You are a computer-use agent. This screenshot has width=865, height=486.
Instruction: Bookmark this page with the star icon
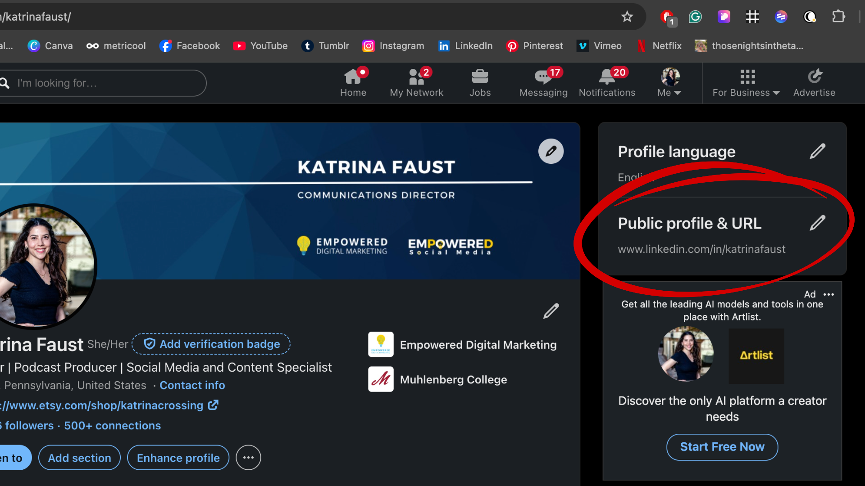click(627, 17)
